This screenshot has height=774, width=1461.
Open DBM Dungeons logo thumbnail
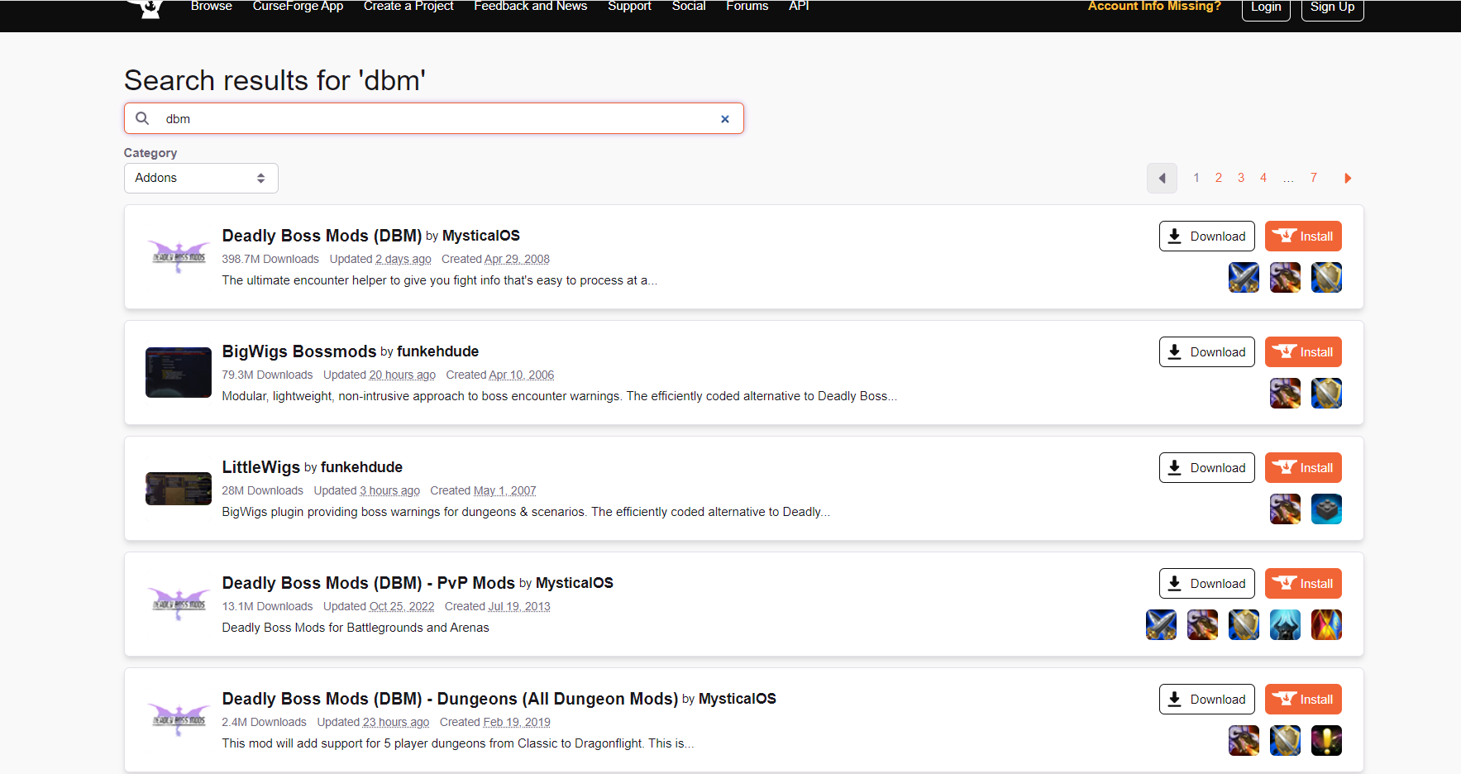point(179,720)
